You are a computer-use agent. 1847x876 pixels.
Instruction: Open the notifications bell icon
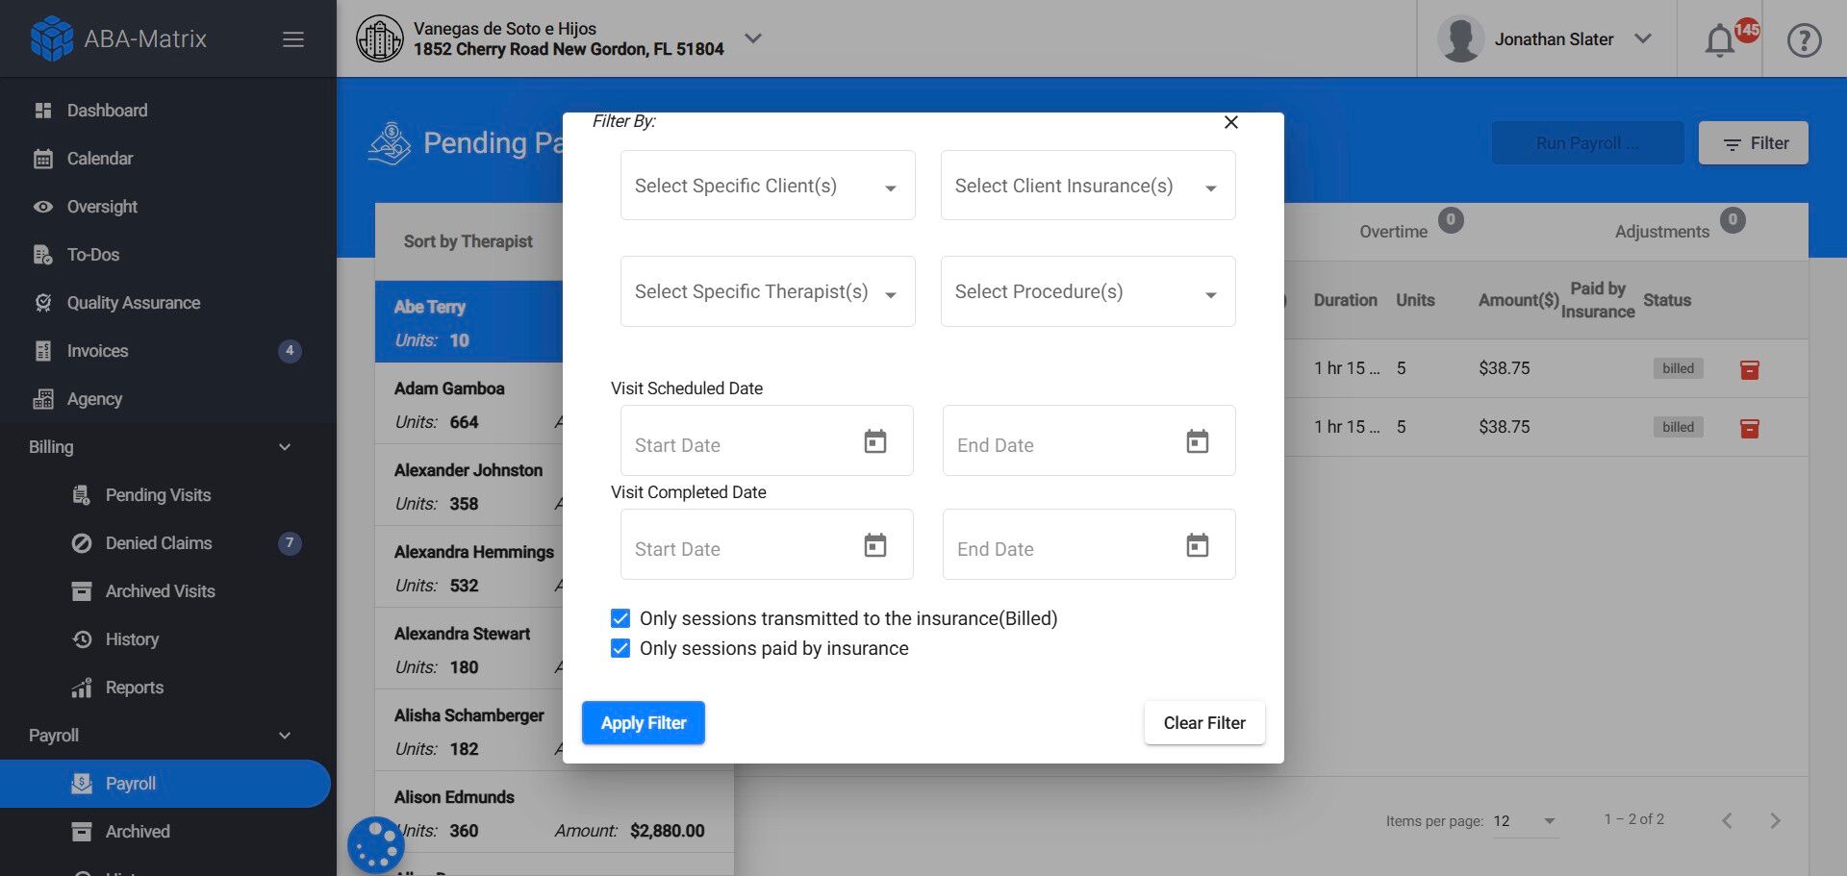click(1721, 38)
